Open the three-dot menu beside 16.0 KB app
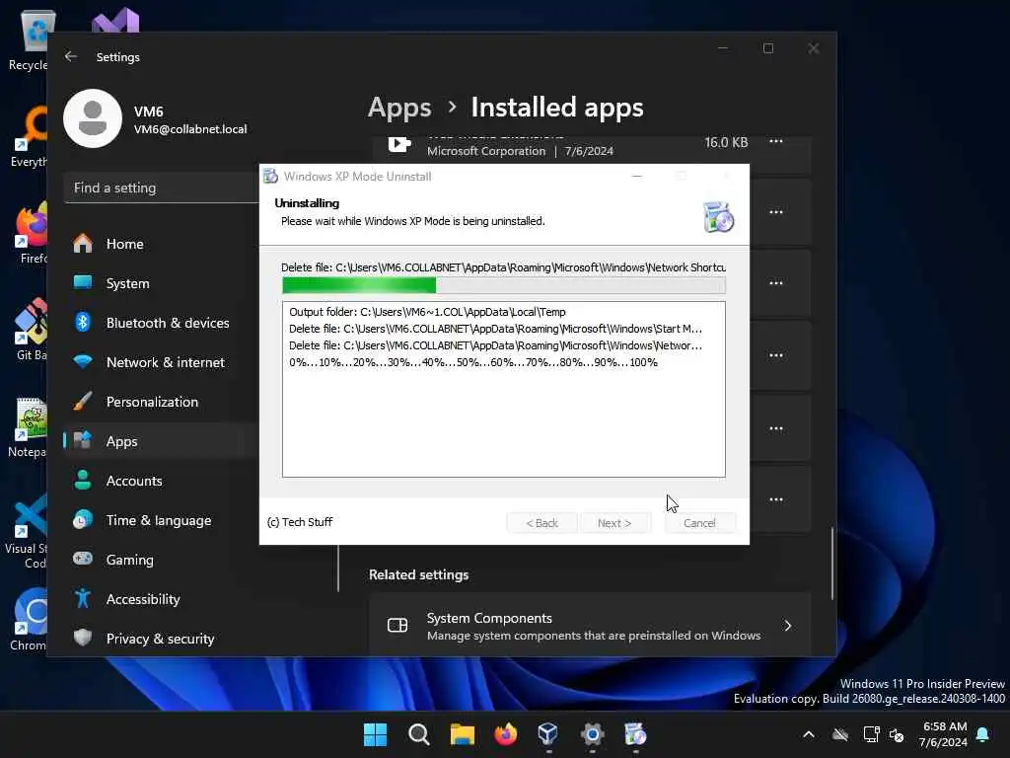This screenshot has height=758, width=1010. point(776,141)
